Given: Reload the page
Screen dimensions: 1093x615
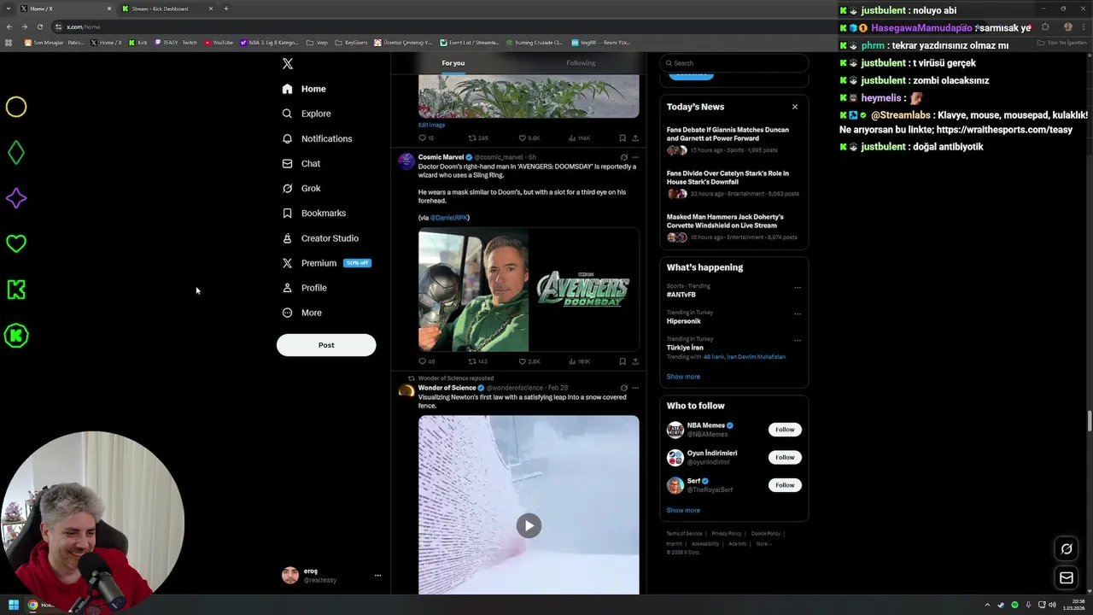Looking at the screenshot, I should pyautogui.click(x=40, y=27).
